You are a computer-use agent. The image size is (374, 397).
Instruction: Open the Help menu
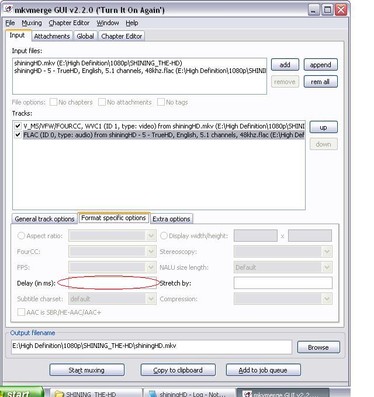(131, 23)
